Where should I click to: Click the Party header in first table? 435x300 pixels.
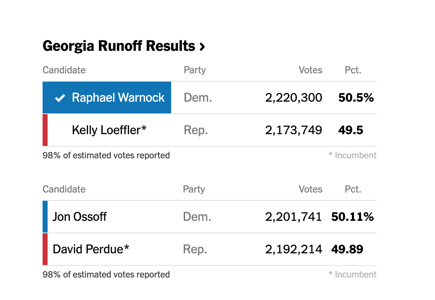coord(195,70)
